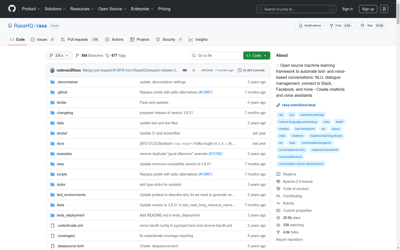The image size is (400, 250).
Task: Click the Go to file input
Action: (215, 55)
